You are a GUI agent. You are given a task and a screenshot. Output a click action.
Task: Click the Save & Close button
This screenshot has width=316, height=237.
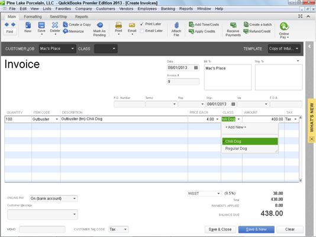coord(220,229)
